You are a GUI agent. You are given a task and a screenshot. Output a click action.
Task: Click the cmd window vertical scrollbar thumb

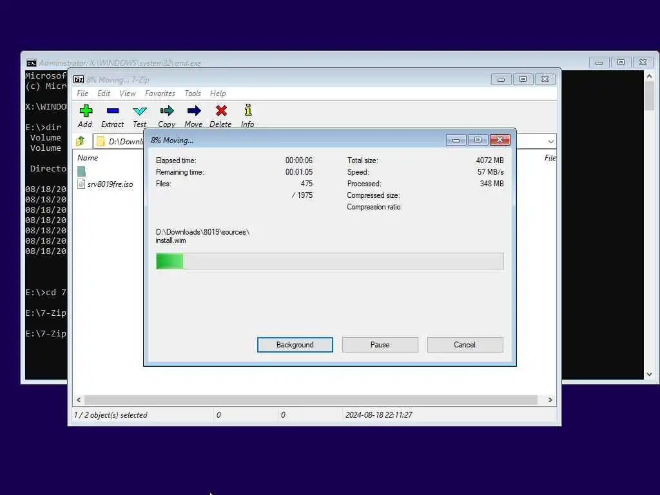coord(649,97)
